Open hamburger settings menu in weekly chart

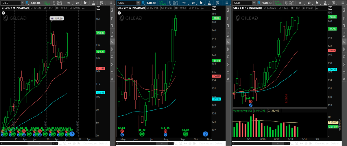point(226,3)
